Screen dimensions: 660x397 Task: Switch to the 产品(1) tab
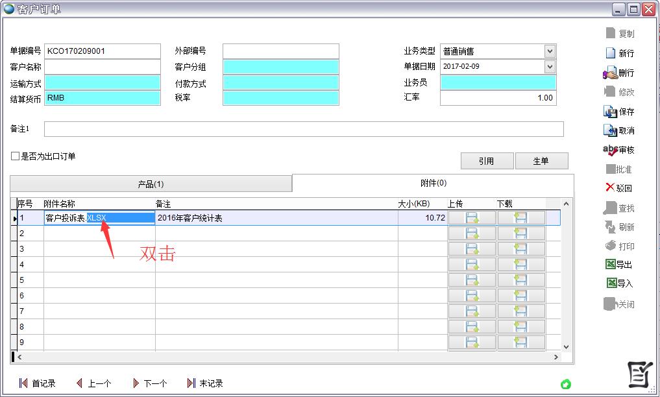[151, 184]
